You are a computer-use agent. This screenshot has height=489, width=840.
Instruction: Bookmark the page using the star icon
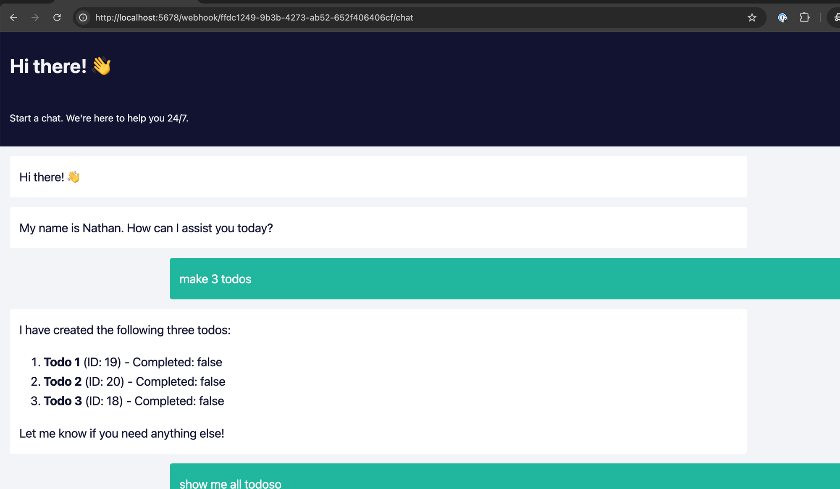(751, 18)
